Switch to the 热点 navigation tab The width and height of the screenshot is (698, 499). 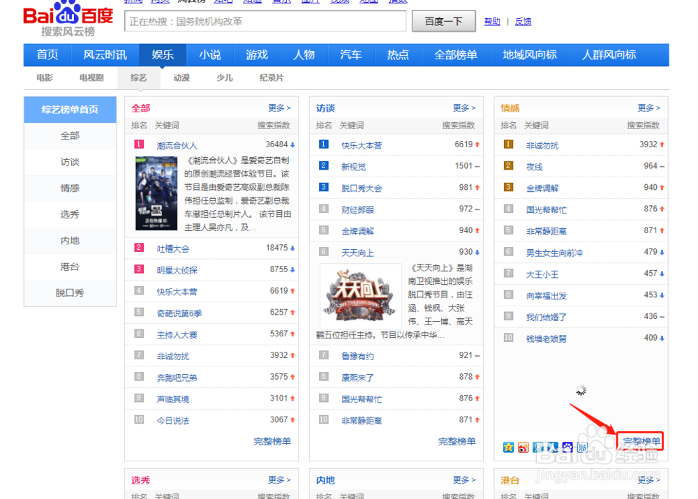(x=398, y=54)
